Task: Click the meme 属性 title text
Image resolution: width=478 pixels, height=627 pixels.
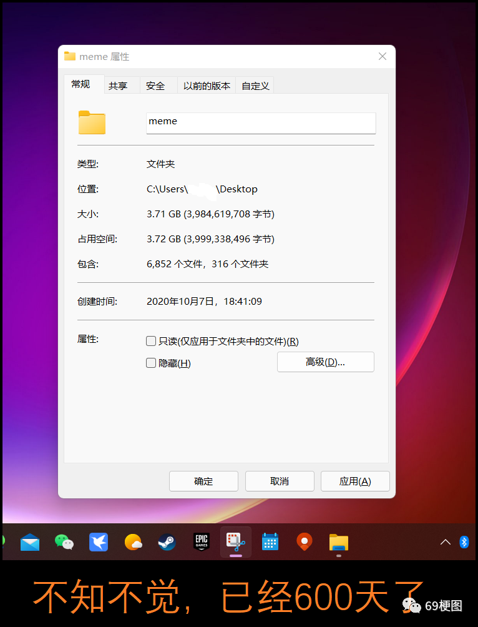Action: click(x=104, y=57)
